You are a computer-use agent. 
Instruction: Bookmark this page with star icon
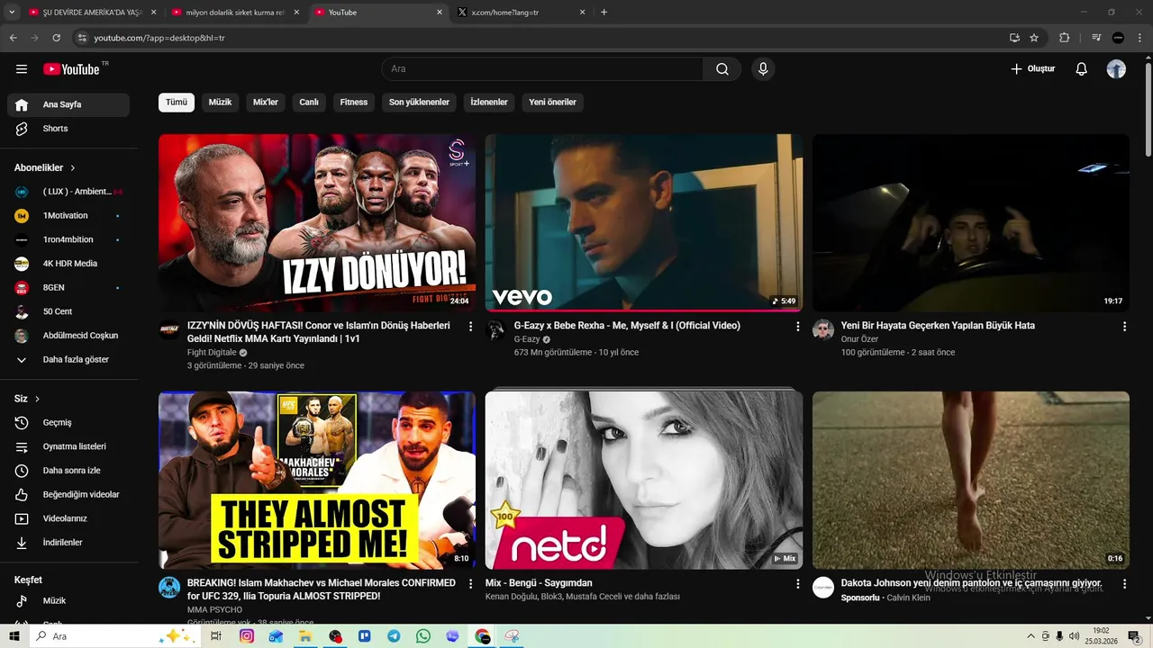click(x=1034, y=38)
